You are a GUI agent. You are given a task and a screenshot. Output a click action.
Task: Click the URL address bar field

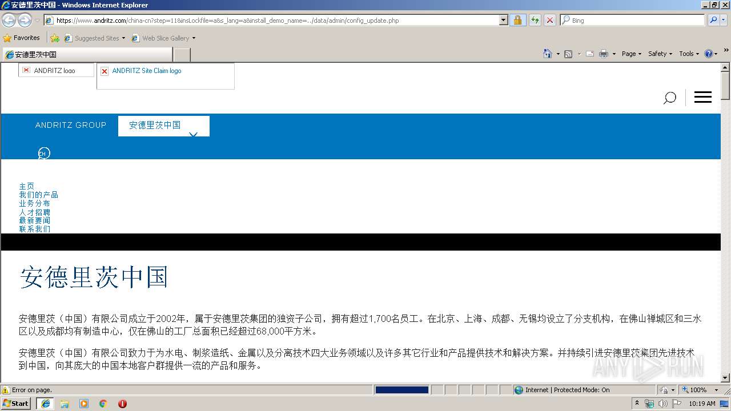pos(272,20)
